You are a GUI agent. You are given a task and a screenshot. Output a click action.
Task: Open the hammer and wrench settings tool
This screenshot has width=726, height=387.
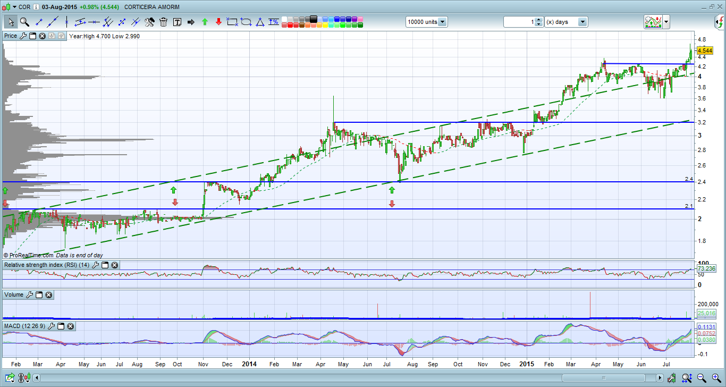(149, 22)
